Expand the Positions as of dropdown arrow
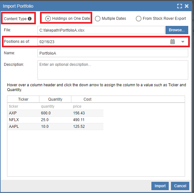This screenshot has height=193, width=194. coord(183,42)
